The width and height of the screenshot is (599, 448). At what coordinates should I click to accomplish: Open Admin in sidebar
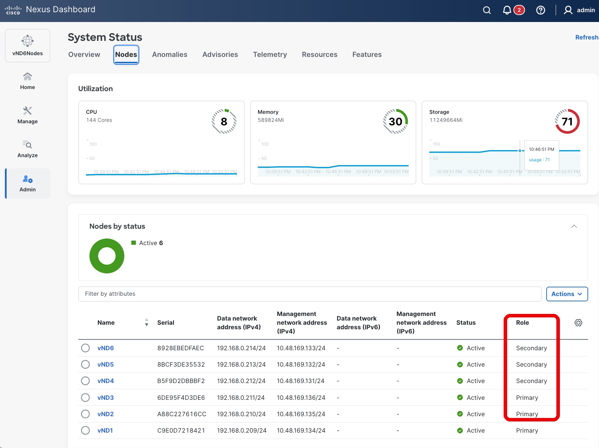(x=28, y=183)
